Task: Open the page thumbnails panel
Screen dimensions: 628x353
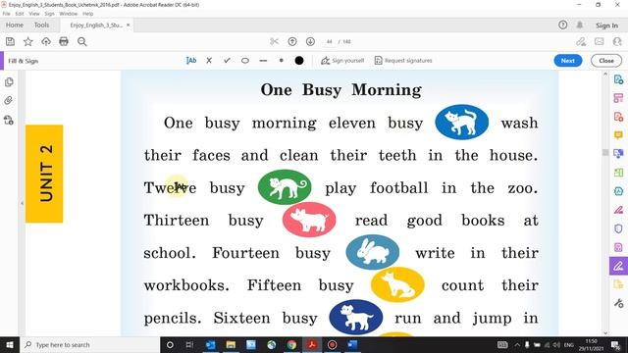Action: (x=9, y=82)
